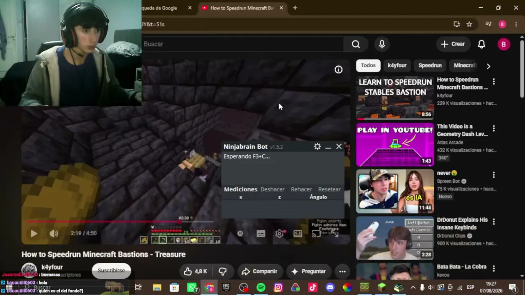
Task: Select the k4yfour filter chip
Action: point(397,66)
